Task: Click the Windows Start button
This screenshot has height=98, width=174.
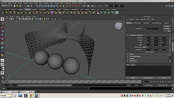Action: 3,96
